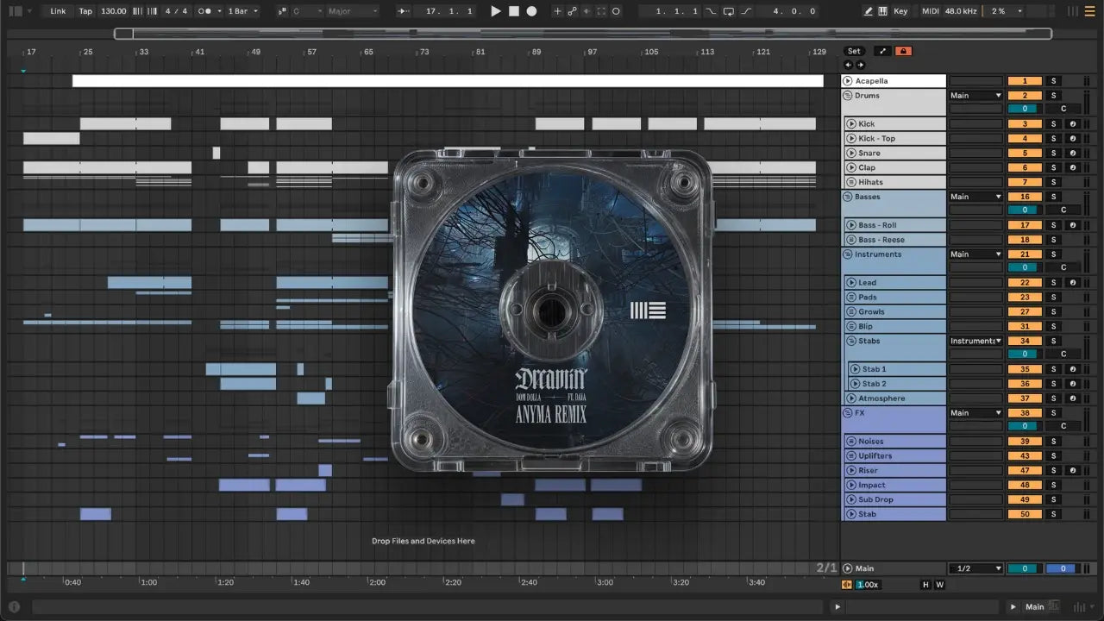The height and width of the screenshot is (621, 1104).
Task: Arm the Arrangement Record button
Action: pyautogui.click(x=531, y=11)
